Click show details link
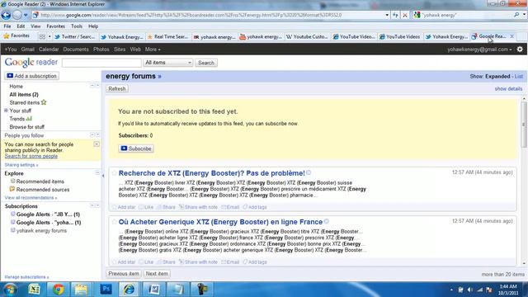Image resolution: width=528 pixels, height=297 pixels. [x=508, y=89]
